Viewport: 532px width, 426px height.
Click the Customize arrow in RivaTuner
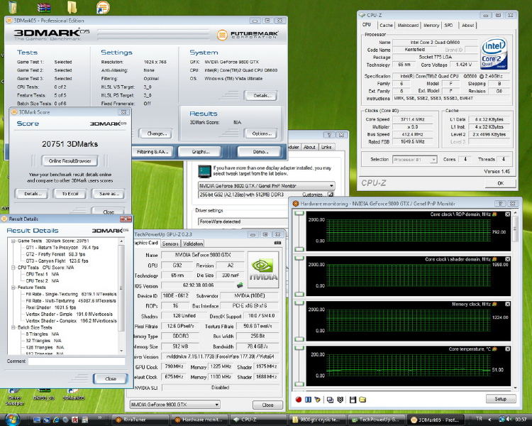click(x=330, y=195)
